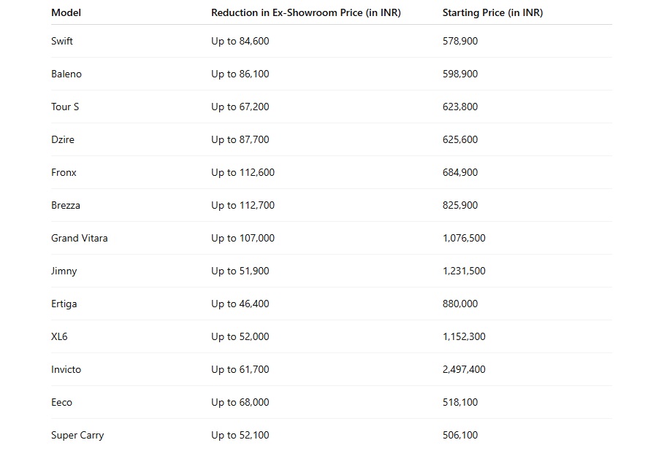Viewport: 648px width, 467px height.
Task: Select Invicto starting price 2,497,400
Action: 464,369
